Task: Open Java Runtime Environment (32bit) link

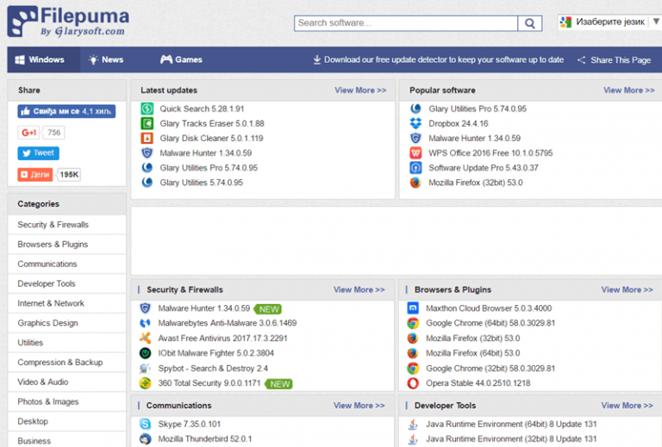Action: [x=511, y=439]
